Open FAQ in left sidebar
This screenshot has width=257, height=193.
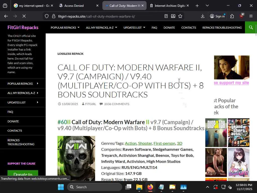[x=10, y=112]
